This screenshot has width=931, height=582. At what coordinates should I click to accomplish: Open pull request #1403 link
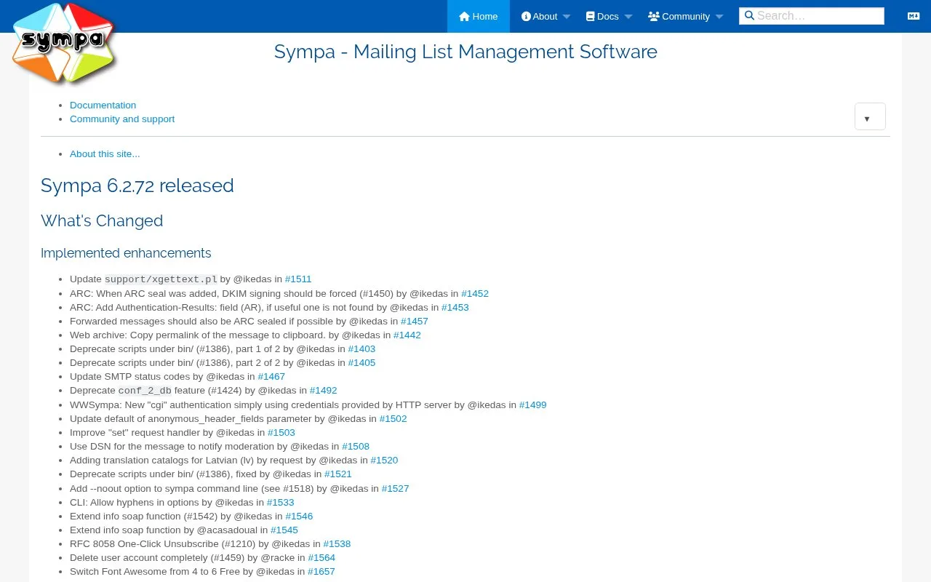[x=361, y=349]
